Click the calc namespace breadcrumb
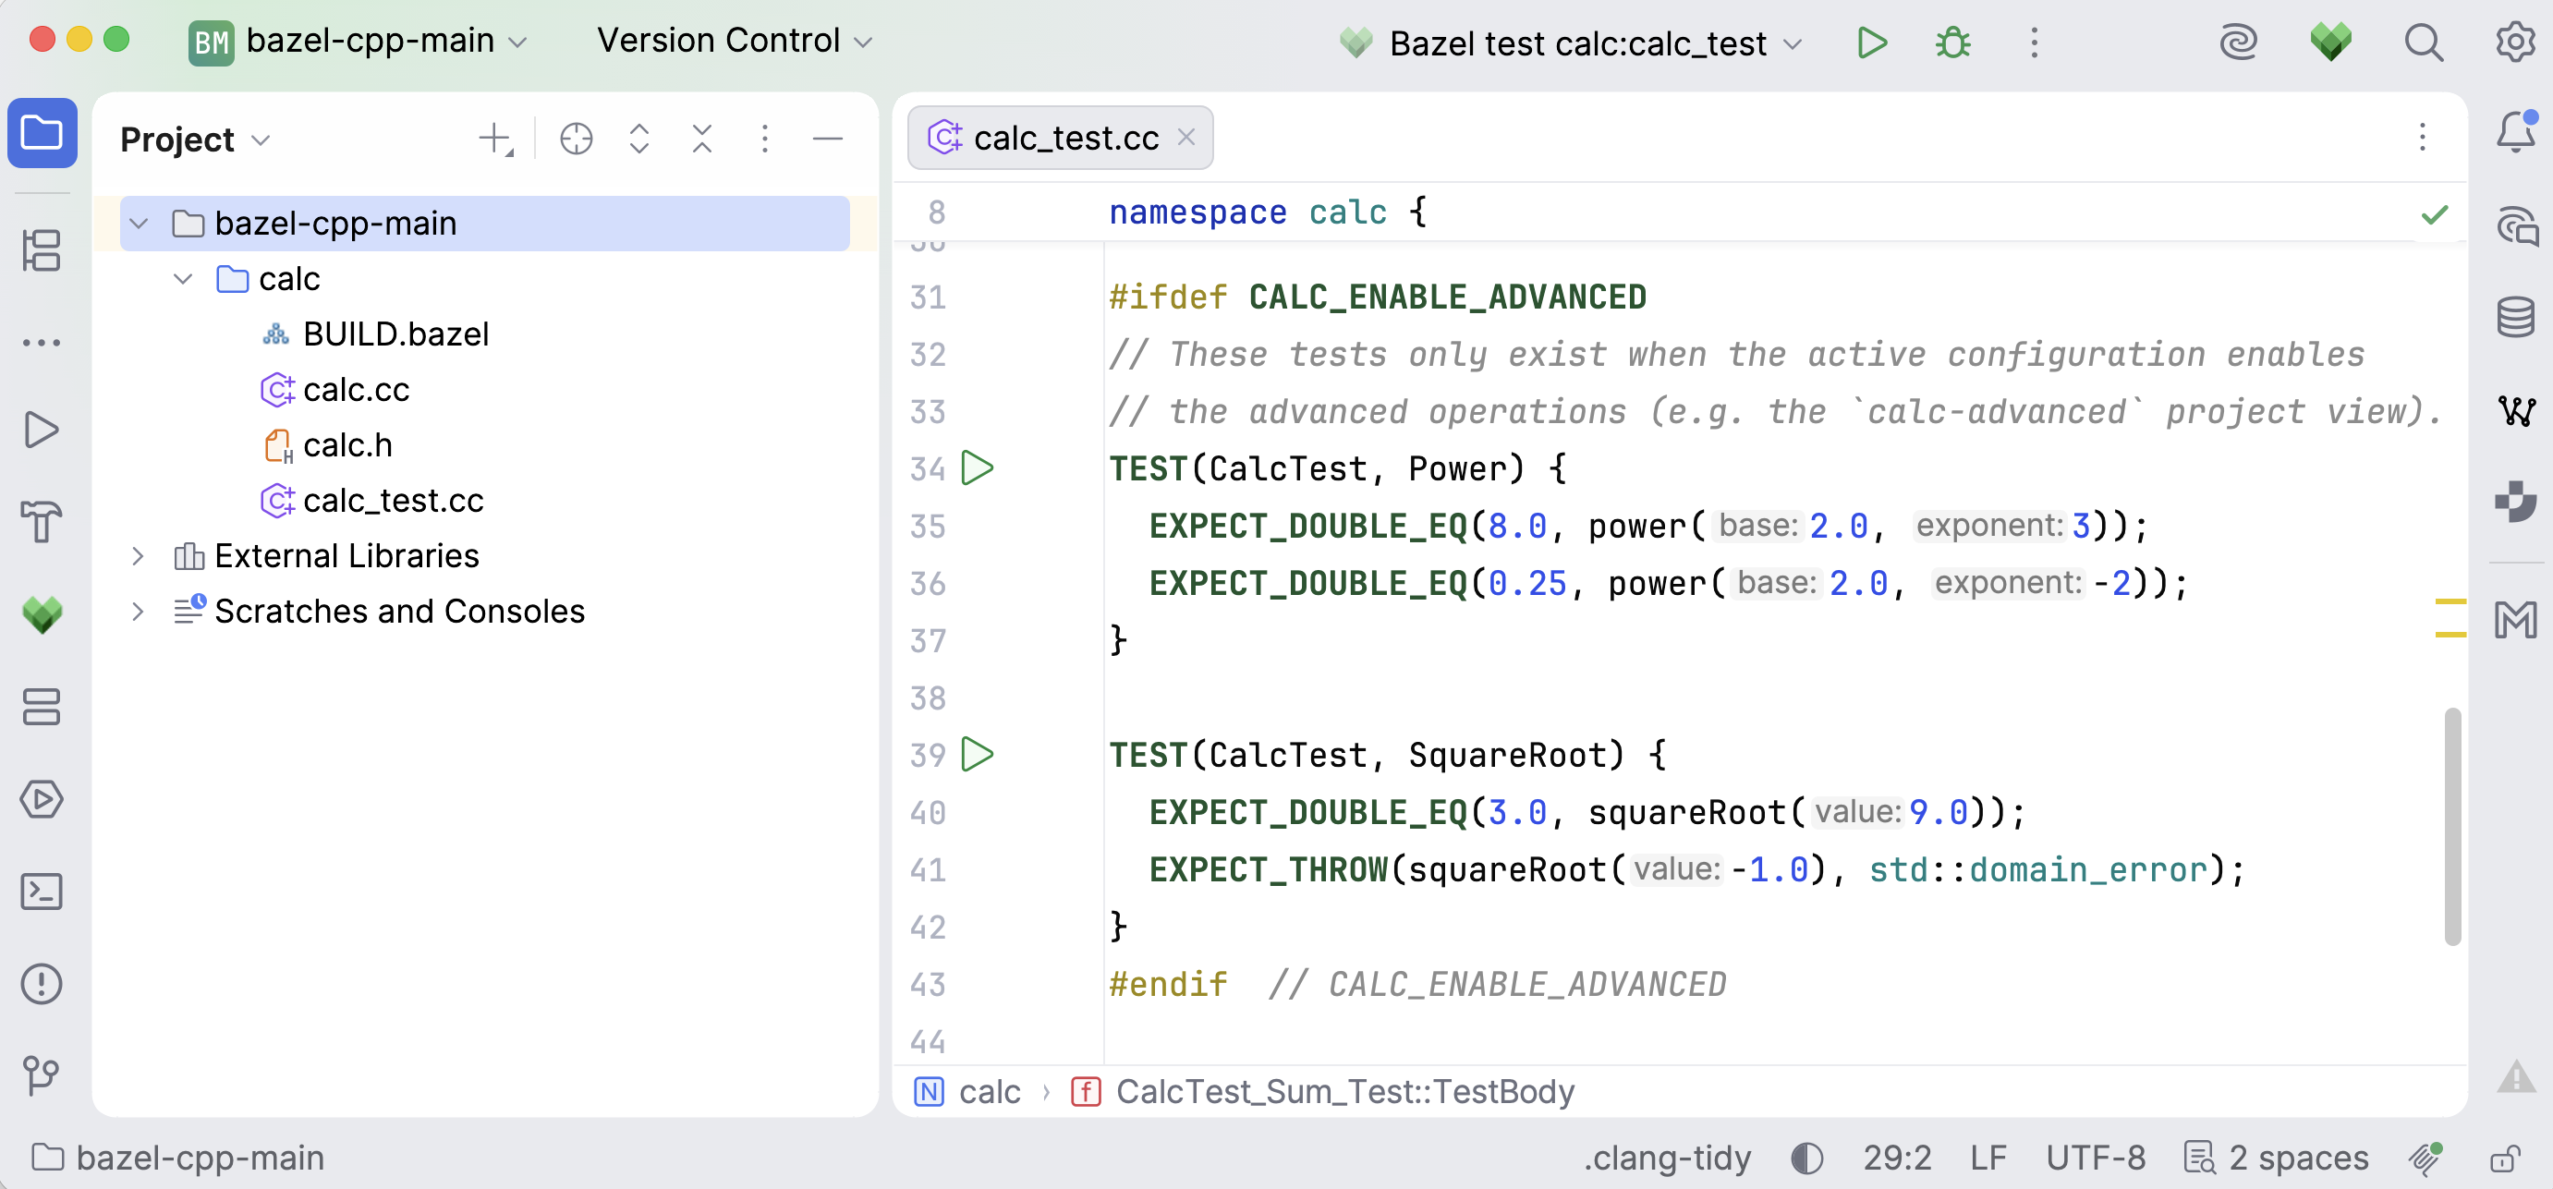The image size is (2553, 1189). pyautogui.click(x=966, y=1091)
